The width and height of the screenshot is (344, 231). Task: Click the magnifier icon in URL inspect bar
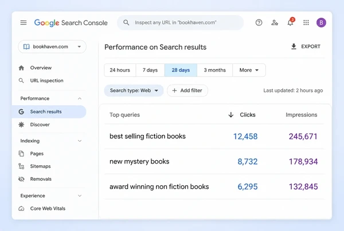(x=126, y=22)
